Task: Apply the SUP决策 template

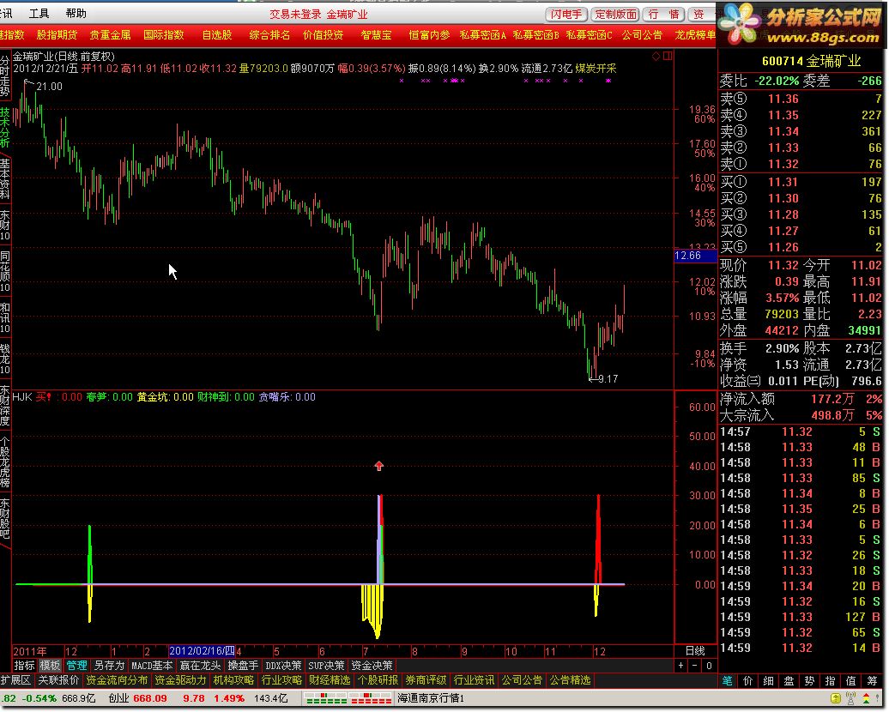Action: pos(326,666)
